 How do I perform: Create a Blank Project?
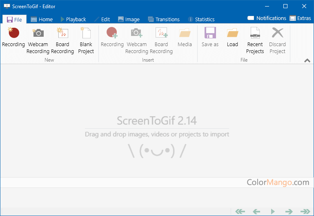coord(86,40)
